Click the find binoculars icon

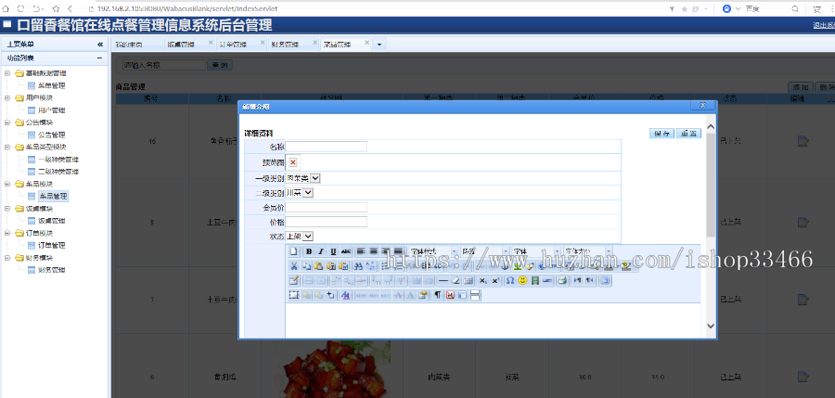tap(358, 266)
